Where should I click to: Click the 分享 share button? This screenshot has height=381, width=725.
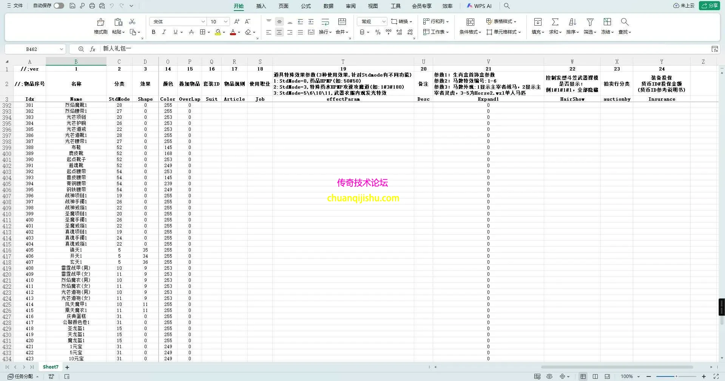click(710, 6)
